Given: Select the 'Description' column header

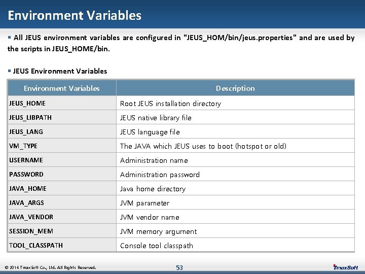Looking at the screenshot, I should pos(235,88).
